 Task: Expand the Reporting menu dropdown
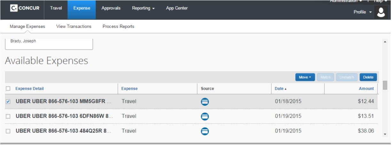coord(144,8)
